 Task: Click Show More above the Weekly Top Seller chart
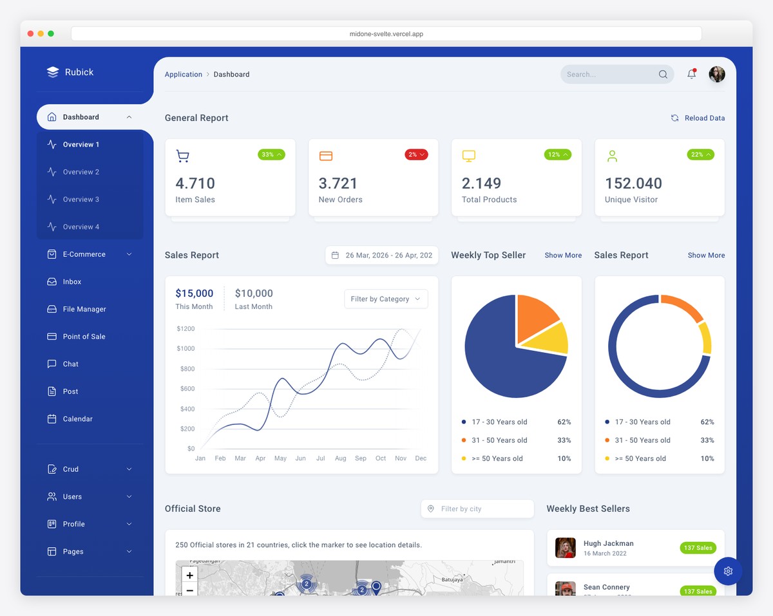562,255
